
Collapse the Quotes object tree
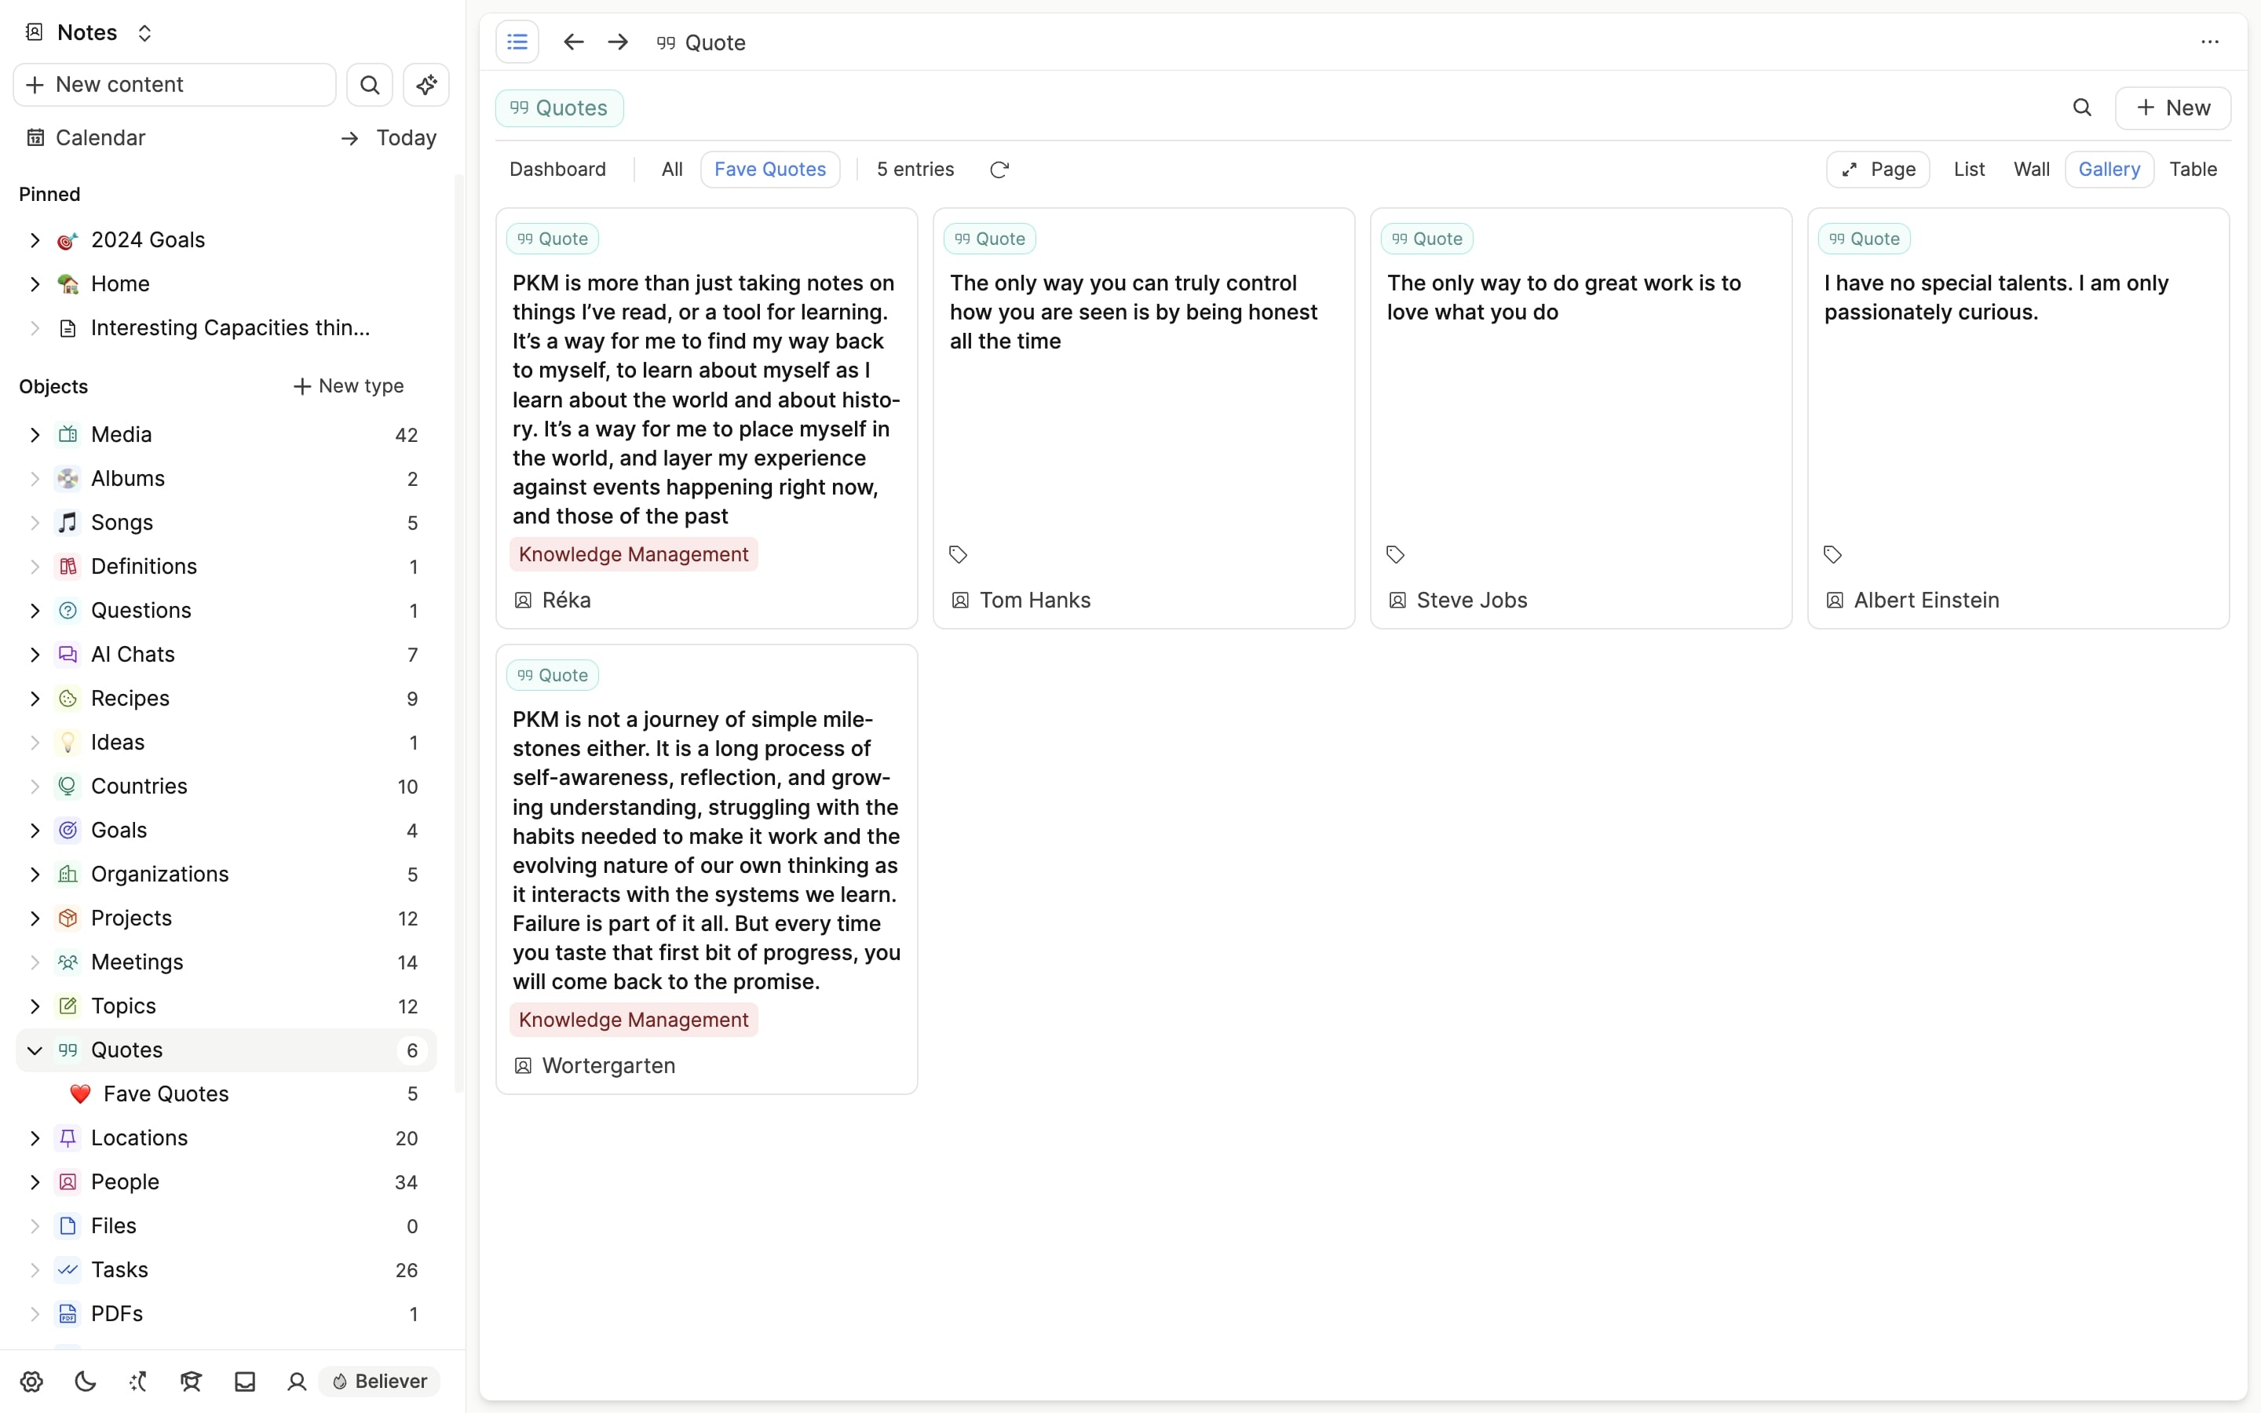point(35,1050)
